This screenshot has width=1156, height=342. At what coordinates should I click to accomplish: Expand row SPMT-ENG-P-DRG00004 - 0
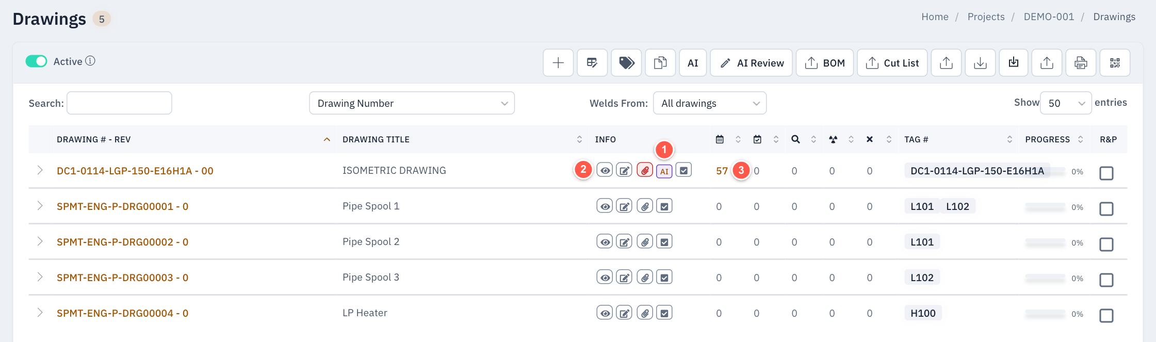(40, 313)
